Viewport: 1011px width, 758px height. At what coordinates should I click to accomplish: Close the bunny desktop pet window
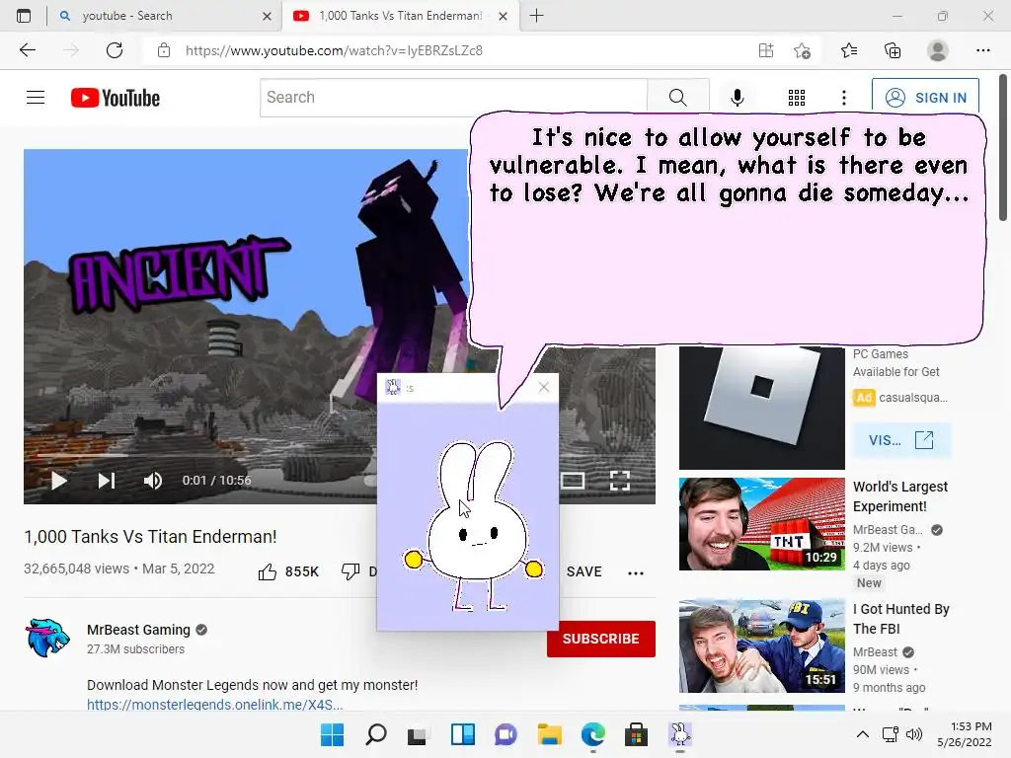pyautogui.click(x=544, y=387)
